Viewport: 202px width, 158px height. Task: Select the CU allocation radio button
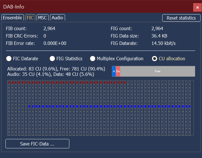pyautogui.click(x=155, y=59)
